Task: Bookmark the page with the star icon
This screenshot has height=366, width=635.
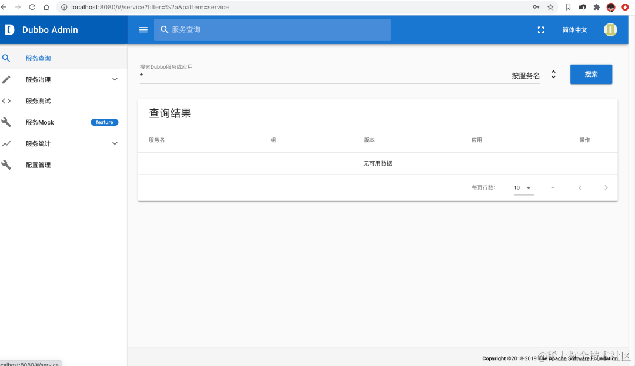Action: pyautogui.click(x=550, y=7)
